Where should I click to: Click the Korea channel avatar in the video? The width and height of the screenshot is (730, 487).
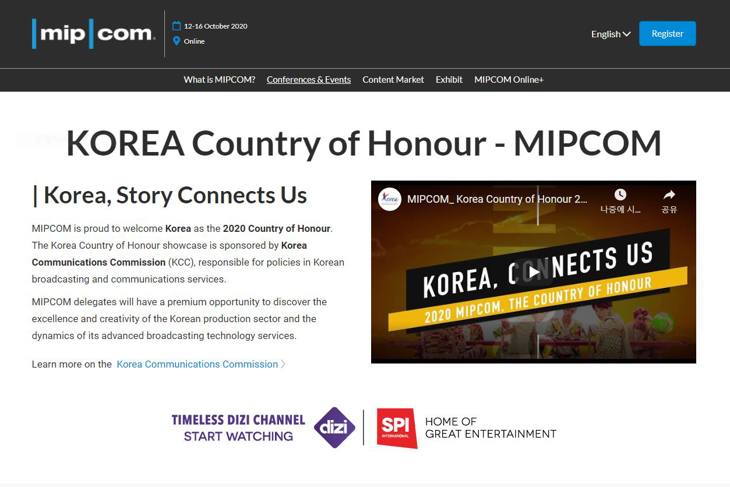390,199
